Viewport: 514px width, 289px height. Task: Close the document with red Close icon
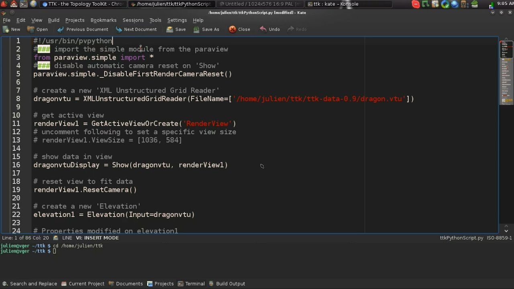233,29
